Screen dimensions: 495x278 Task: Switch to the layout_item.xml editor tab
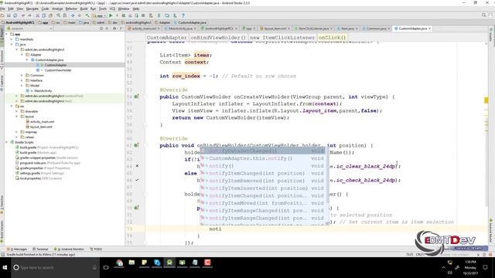pyautogui.click(x=275, y=29)
